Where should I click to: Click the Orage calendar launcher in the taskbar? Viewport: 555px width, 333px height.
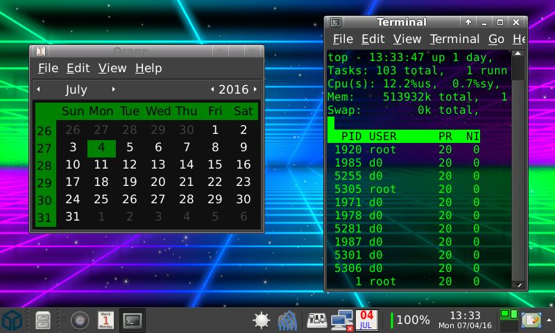click(x=106, y=321)
